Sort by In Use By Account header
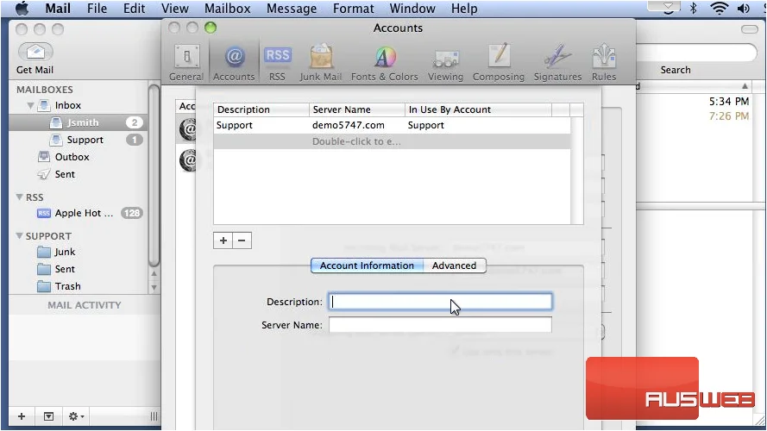This screenshot has height=431, width=767. 478,109
